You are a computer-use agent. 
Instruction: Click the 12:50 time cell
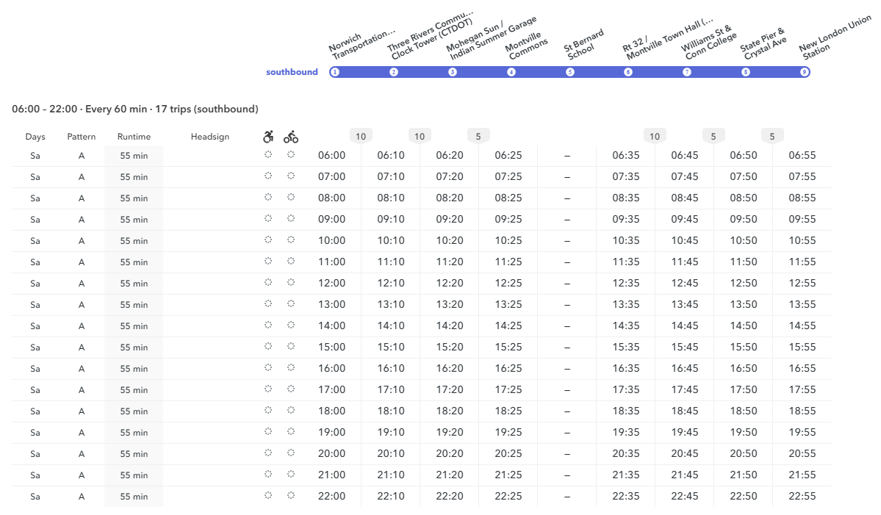pyautogui.click(x=744, y=284)
